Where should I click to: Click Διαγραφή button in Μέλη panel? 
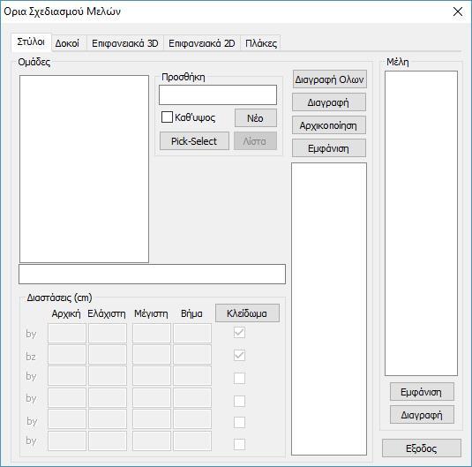click(422, 415)
